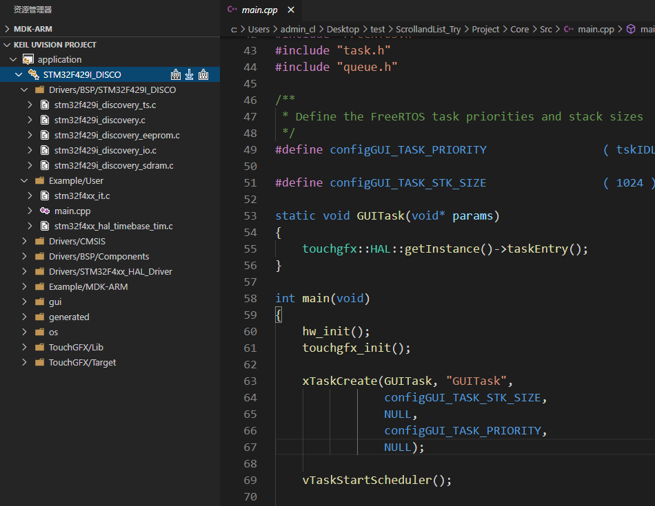Viewport: 655px width, 506px height.
Task: Click the os folder icon
Action: pyautogui.click(x=40, y=332)
